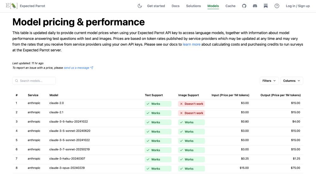Click Text Support Works badge for claude-3-7-sonnet-20250219
Viewport: 316px width, 174px height.
click(x=158, y=150)
